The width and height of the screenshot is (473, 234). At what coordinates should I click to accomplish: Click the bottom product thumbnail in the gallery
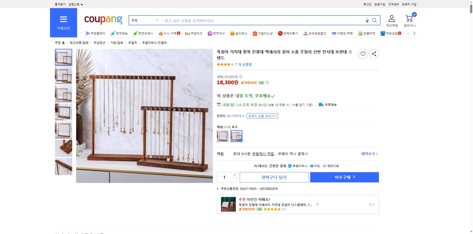tap(63, 166)
